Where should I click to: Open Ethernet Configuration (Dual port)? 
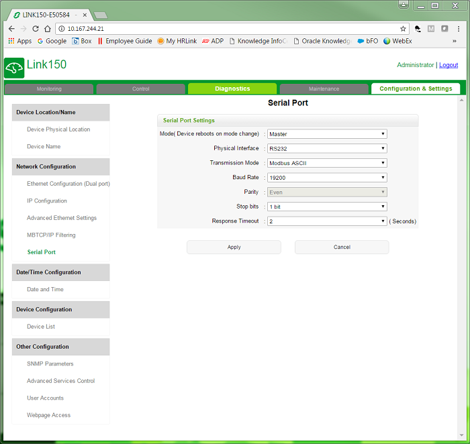click(68, 184)
